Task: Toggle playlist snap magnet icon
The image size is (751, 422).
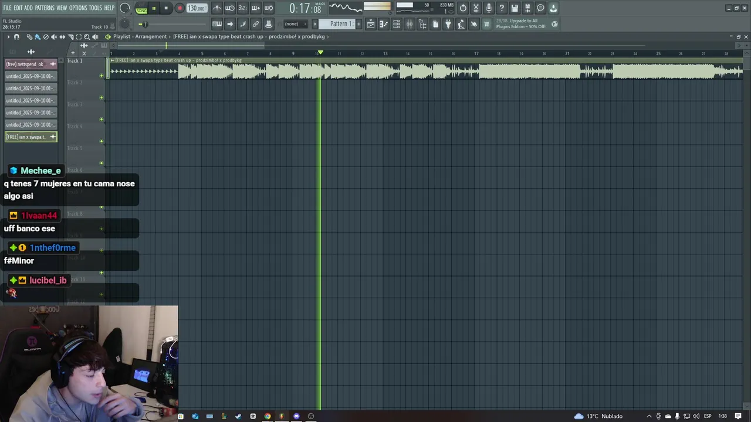Action: pos(16,37)
